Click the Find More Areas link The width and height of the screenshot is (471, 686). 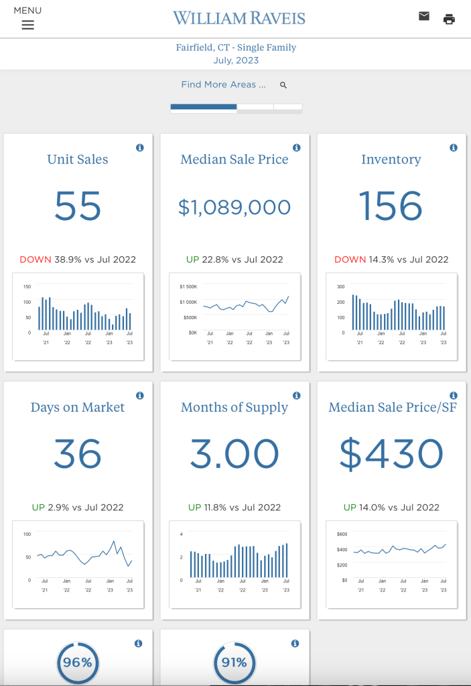click(x=223, y=85)
